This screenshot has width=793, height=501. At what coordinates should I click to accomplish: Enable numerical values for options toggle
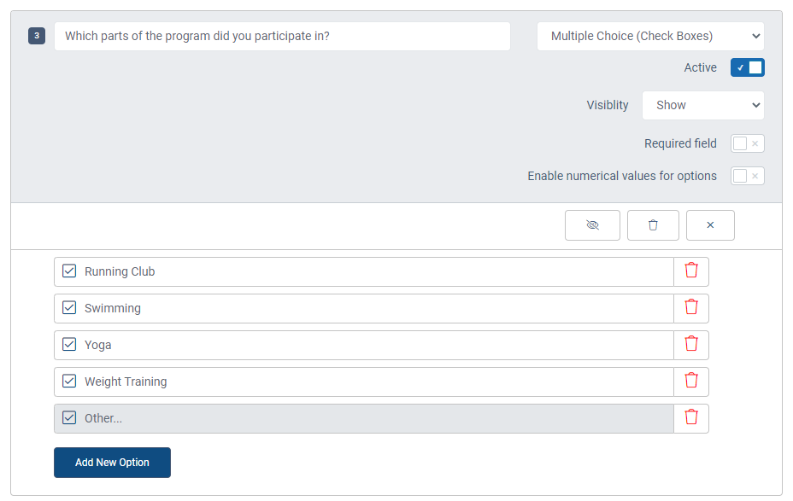(747, 176)
